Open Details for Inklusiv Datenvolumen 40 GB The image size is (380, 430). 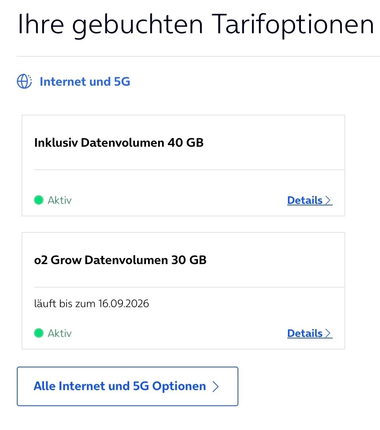[x=310, y=200]
